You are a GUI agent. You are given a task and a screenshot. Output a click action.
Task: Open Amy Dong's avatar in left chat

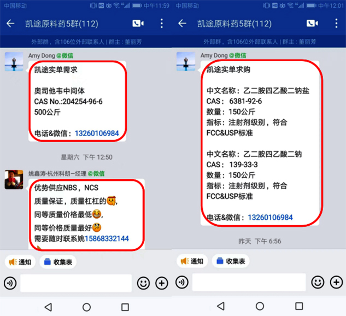point(14,62)
